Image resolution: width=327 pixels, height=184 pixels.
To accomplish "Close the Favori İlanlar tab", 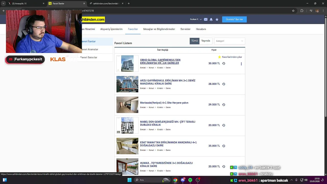I will (84, 4).
